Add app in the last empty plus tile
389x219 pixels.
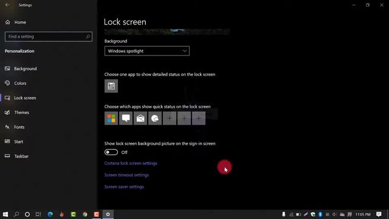pyautogui.click(x=199, y=118)
